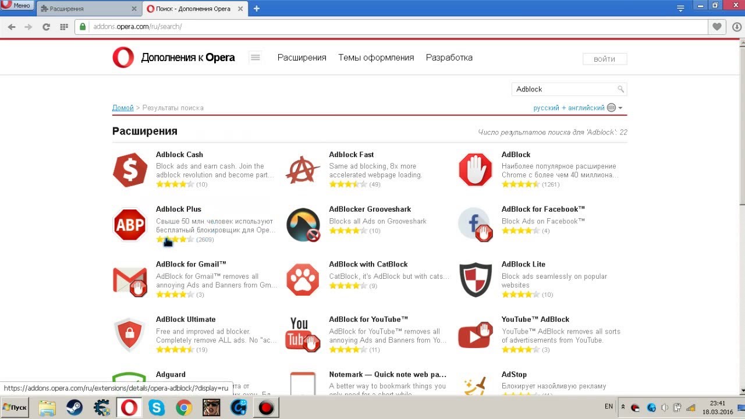
Task: Click the Opera logo in header
Action: pyautogui.click(x=123, y=58)
